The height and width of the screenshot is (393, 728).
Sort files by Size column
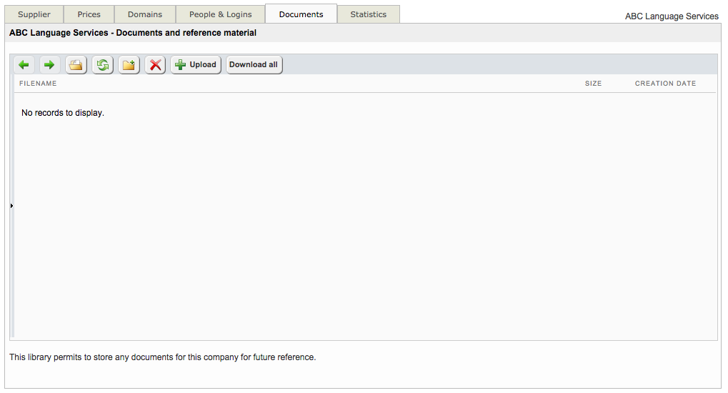pos(593,84)
